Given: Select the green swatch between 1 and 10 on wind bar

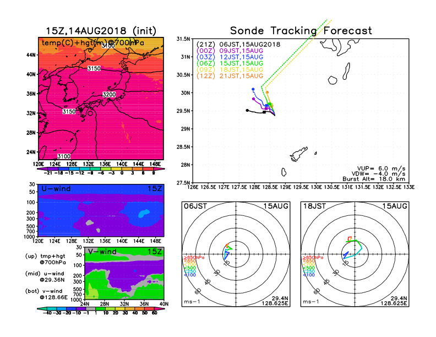Looking at the screenshot, I should coord(100,308).
